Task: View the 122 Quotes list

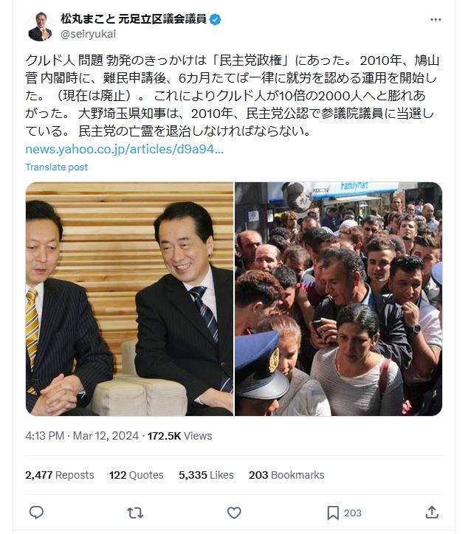Action: 137,475
